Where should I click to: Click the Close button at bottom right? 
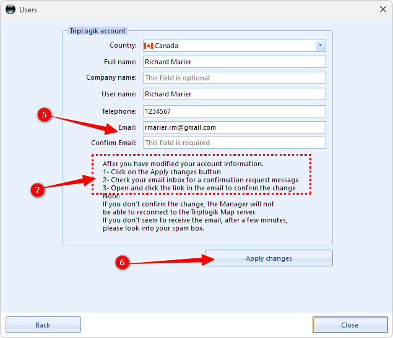tap(350, 325)
